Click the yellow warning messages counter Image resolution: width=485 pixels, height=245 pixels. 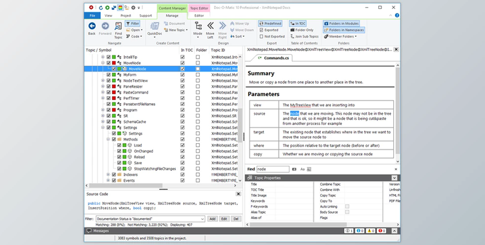point(371,231)
